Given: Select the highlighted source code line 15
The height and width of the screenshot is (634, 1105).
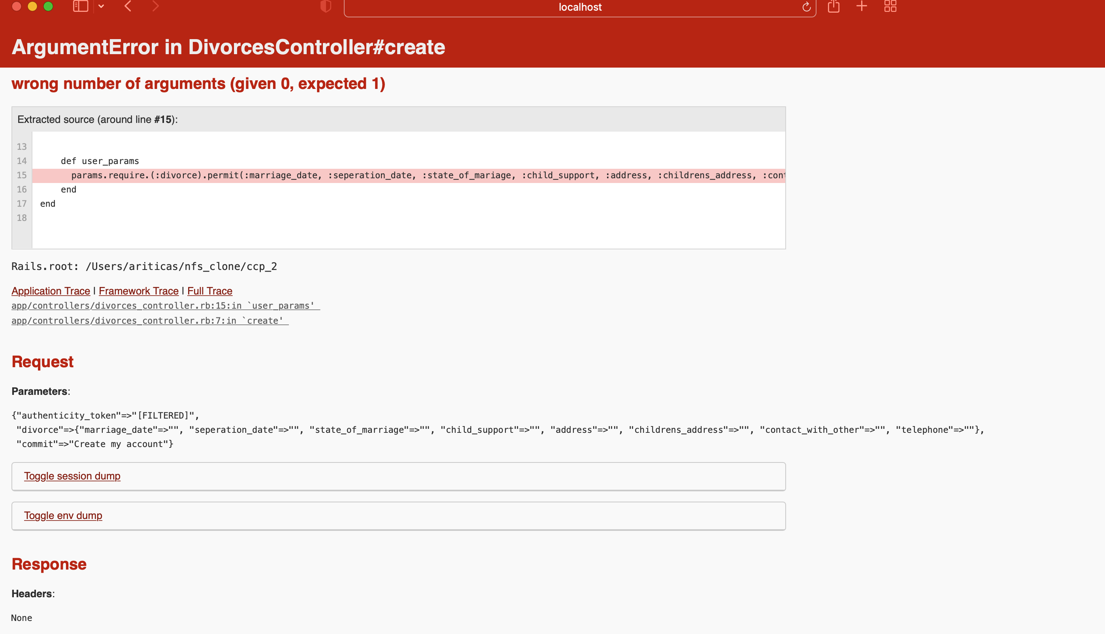Looking at the screenshot, I should [409, 175].
